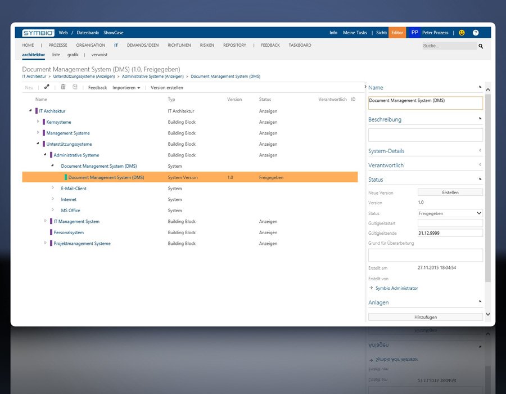Image resolution: width=506 pixels, height=394 pixels.
Task: Open the Symbio Administrator link
Action: click(396, 288)
